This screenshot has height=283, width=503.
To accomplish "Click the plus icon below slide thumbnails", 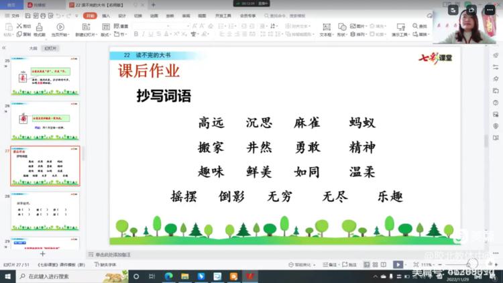I will click(43, 253).
